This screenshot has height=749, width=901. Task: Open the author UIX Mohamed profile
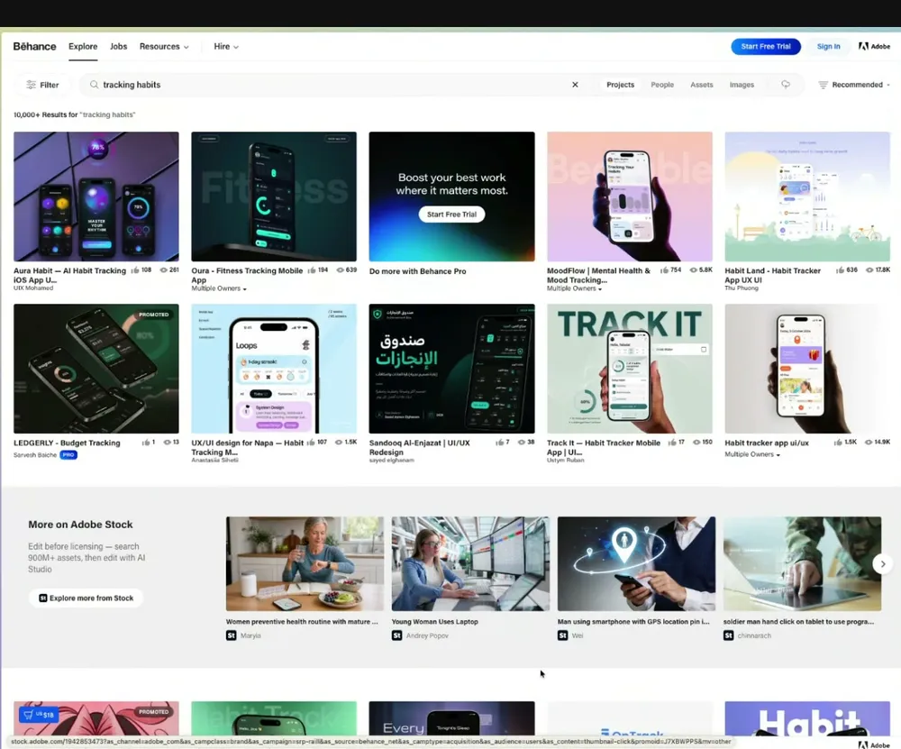(x=33, y=288)
